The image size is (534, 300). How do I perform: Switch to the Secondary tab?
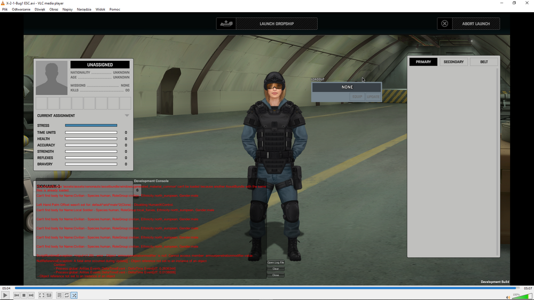point(453,62)
